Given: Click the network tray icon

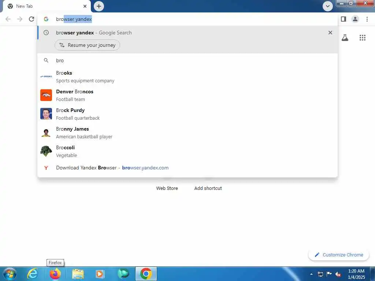Looking at the screenshot, I should (x=320, y=274).
